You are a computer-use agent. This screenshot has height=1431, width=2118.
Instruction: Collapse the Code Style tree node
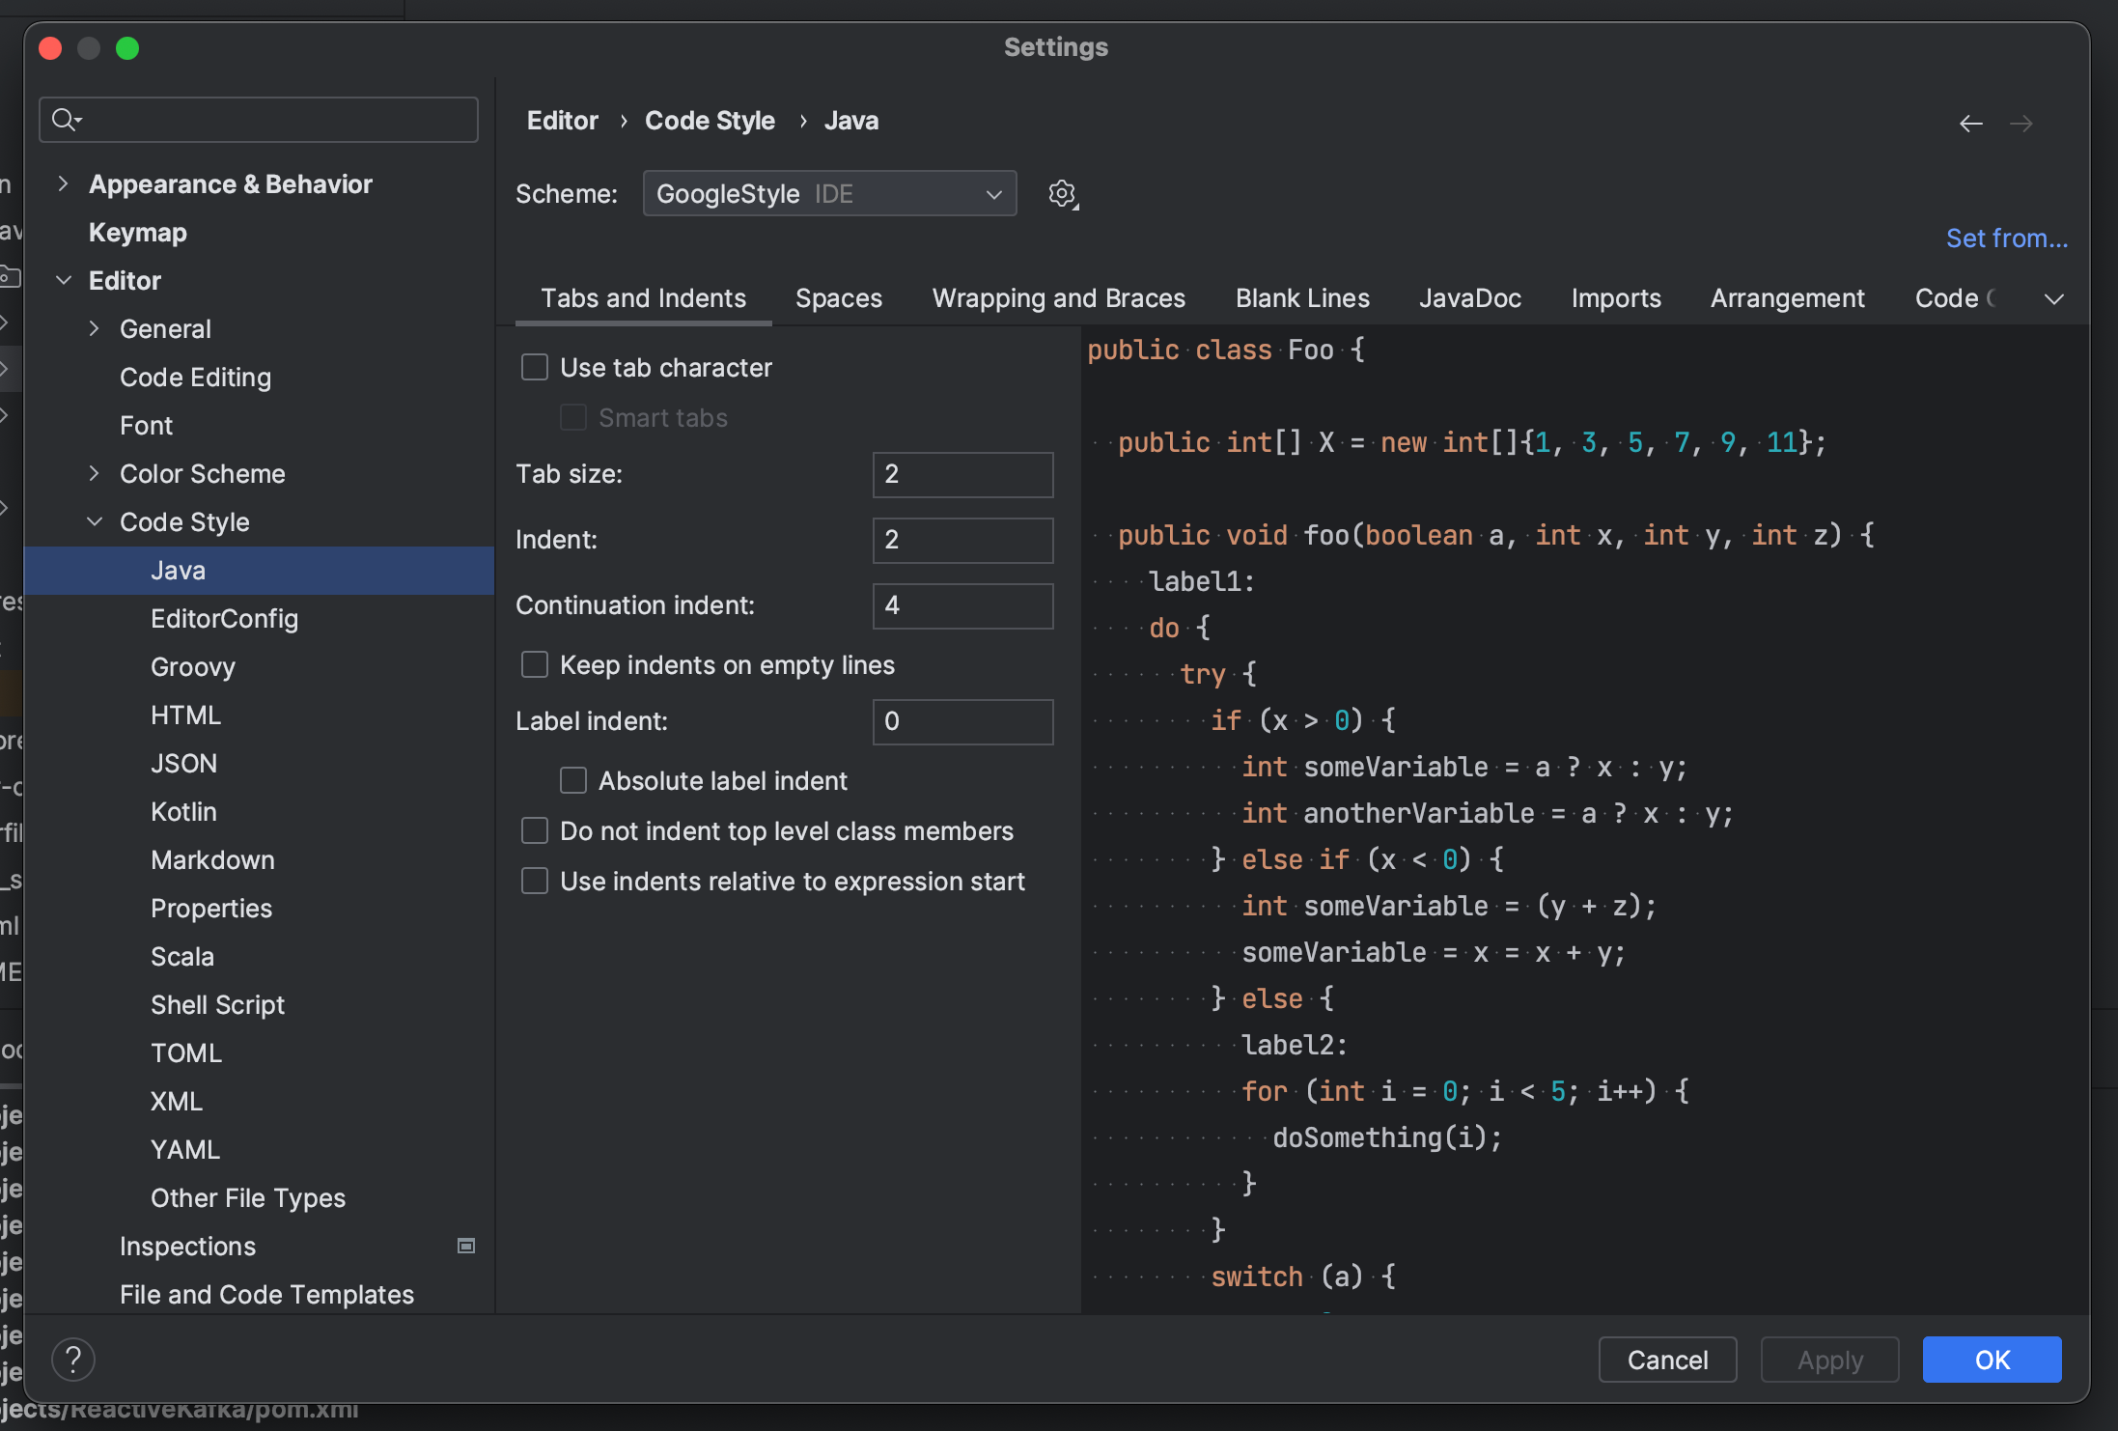tap(95, 522)
